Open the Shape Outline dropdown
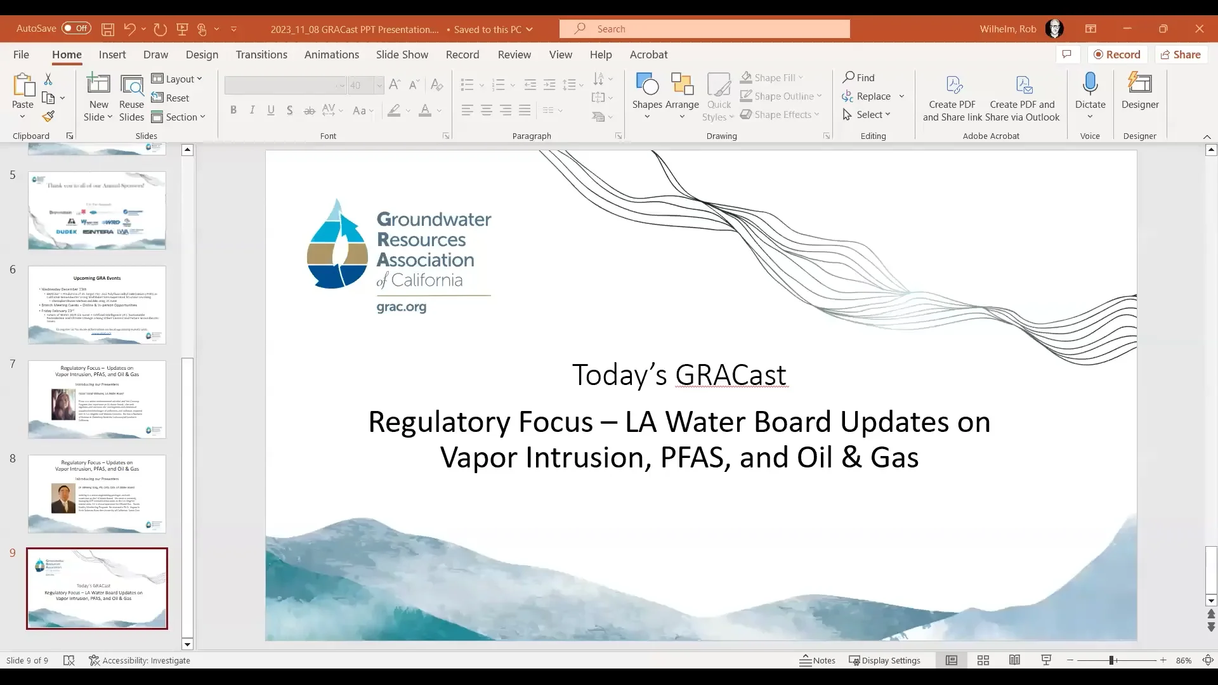 point(782,96)
